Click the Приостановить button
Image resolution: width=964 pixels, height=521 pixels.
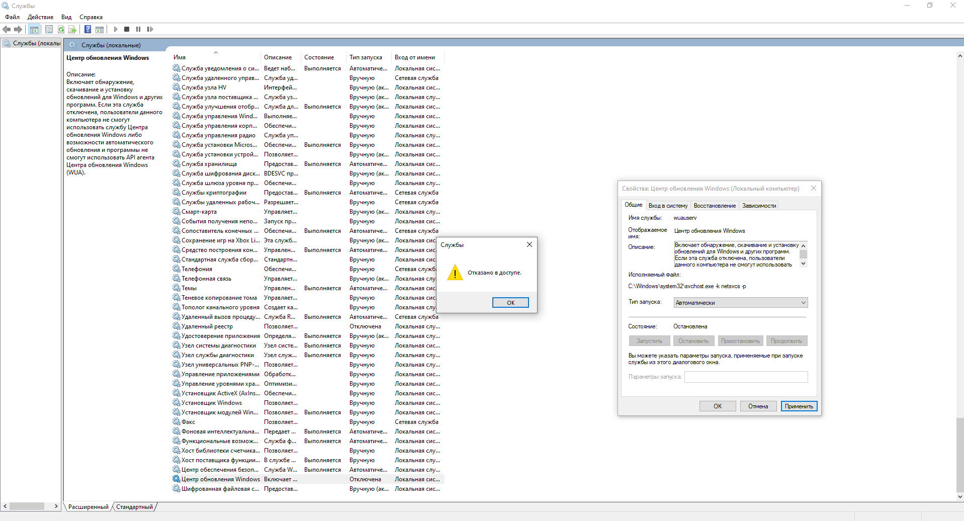[741, 341]
